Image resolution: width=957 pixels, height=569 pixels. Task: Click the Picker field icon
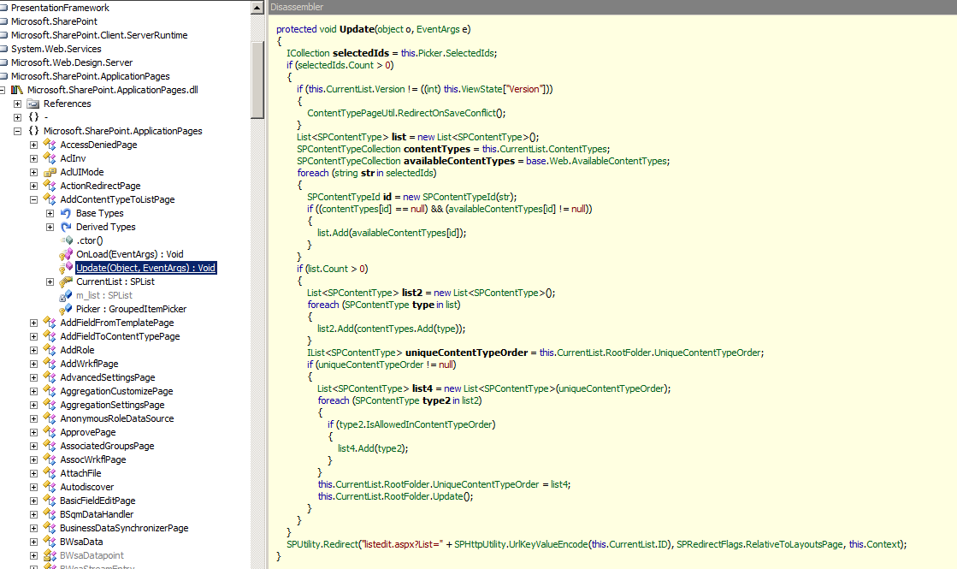click(66, 309)
